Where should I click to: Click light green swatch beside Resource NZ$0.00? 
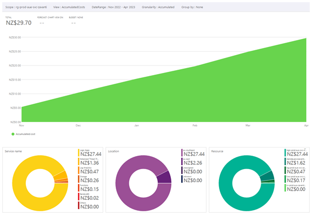pyautogui.click(x=285, y=188)
